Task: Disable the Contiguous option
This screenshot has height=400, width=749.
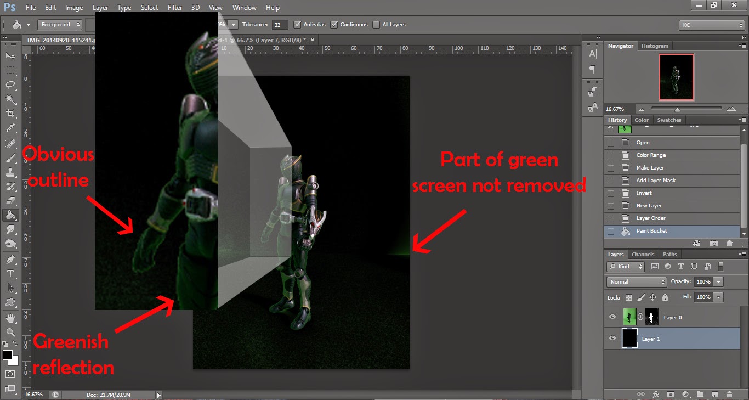Action: (334, 24)
